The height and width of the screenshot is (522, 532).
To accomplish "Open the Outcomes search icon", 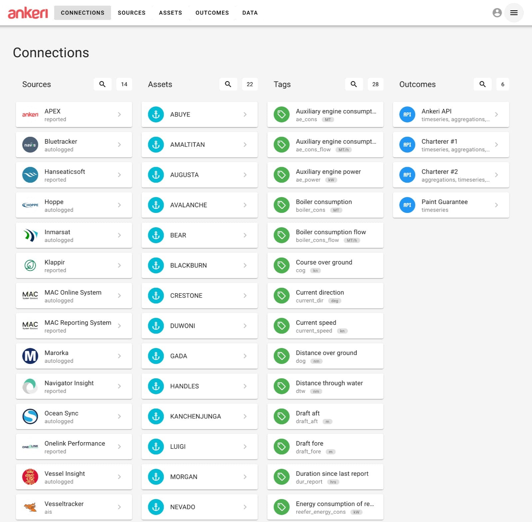I will tap(482, 84).
